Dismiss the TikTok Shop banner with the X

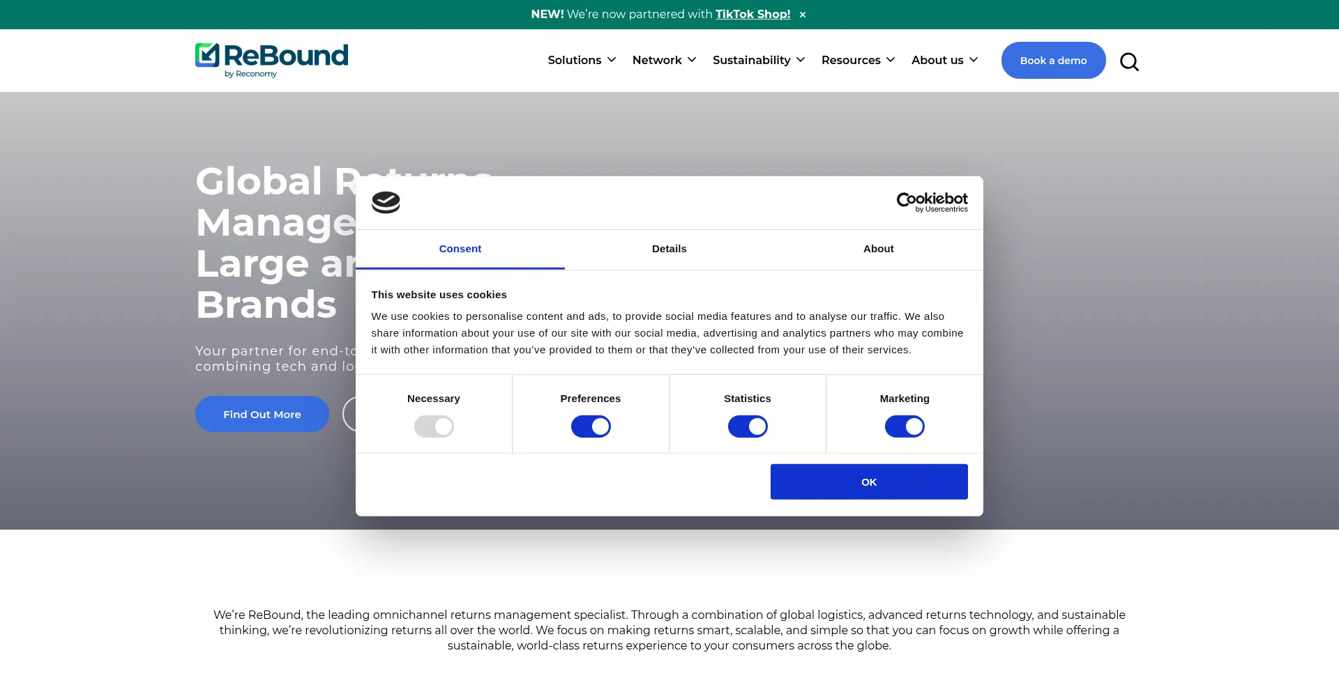click(802, 14)
